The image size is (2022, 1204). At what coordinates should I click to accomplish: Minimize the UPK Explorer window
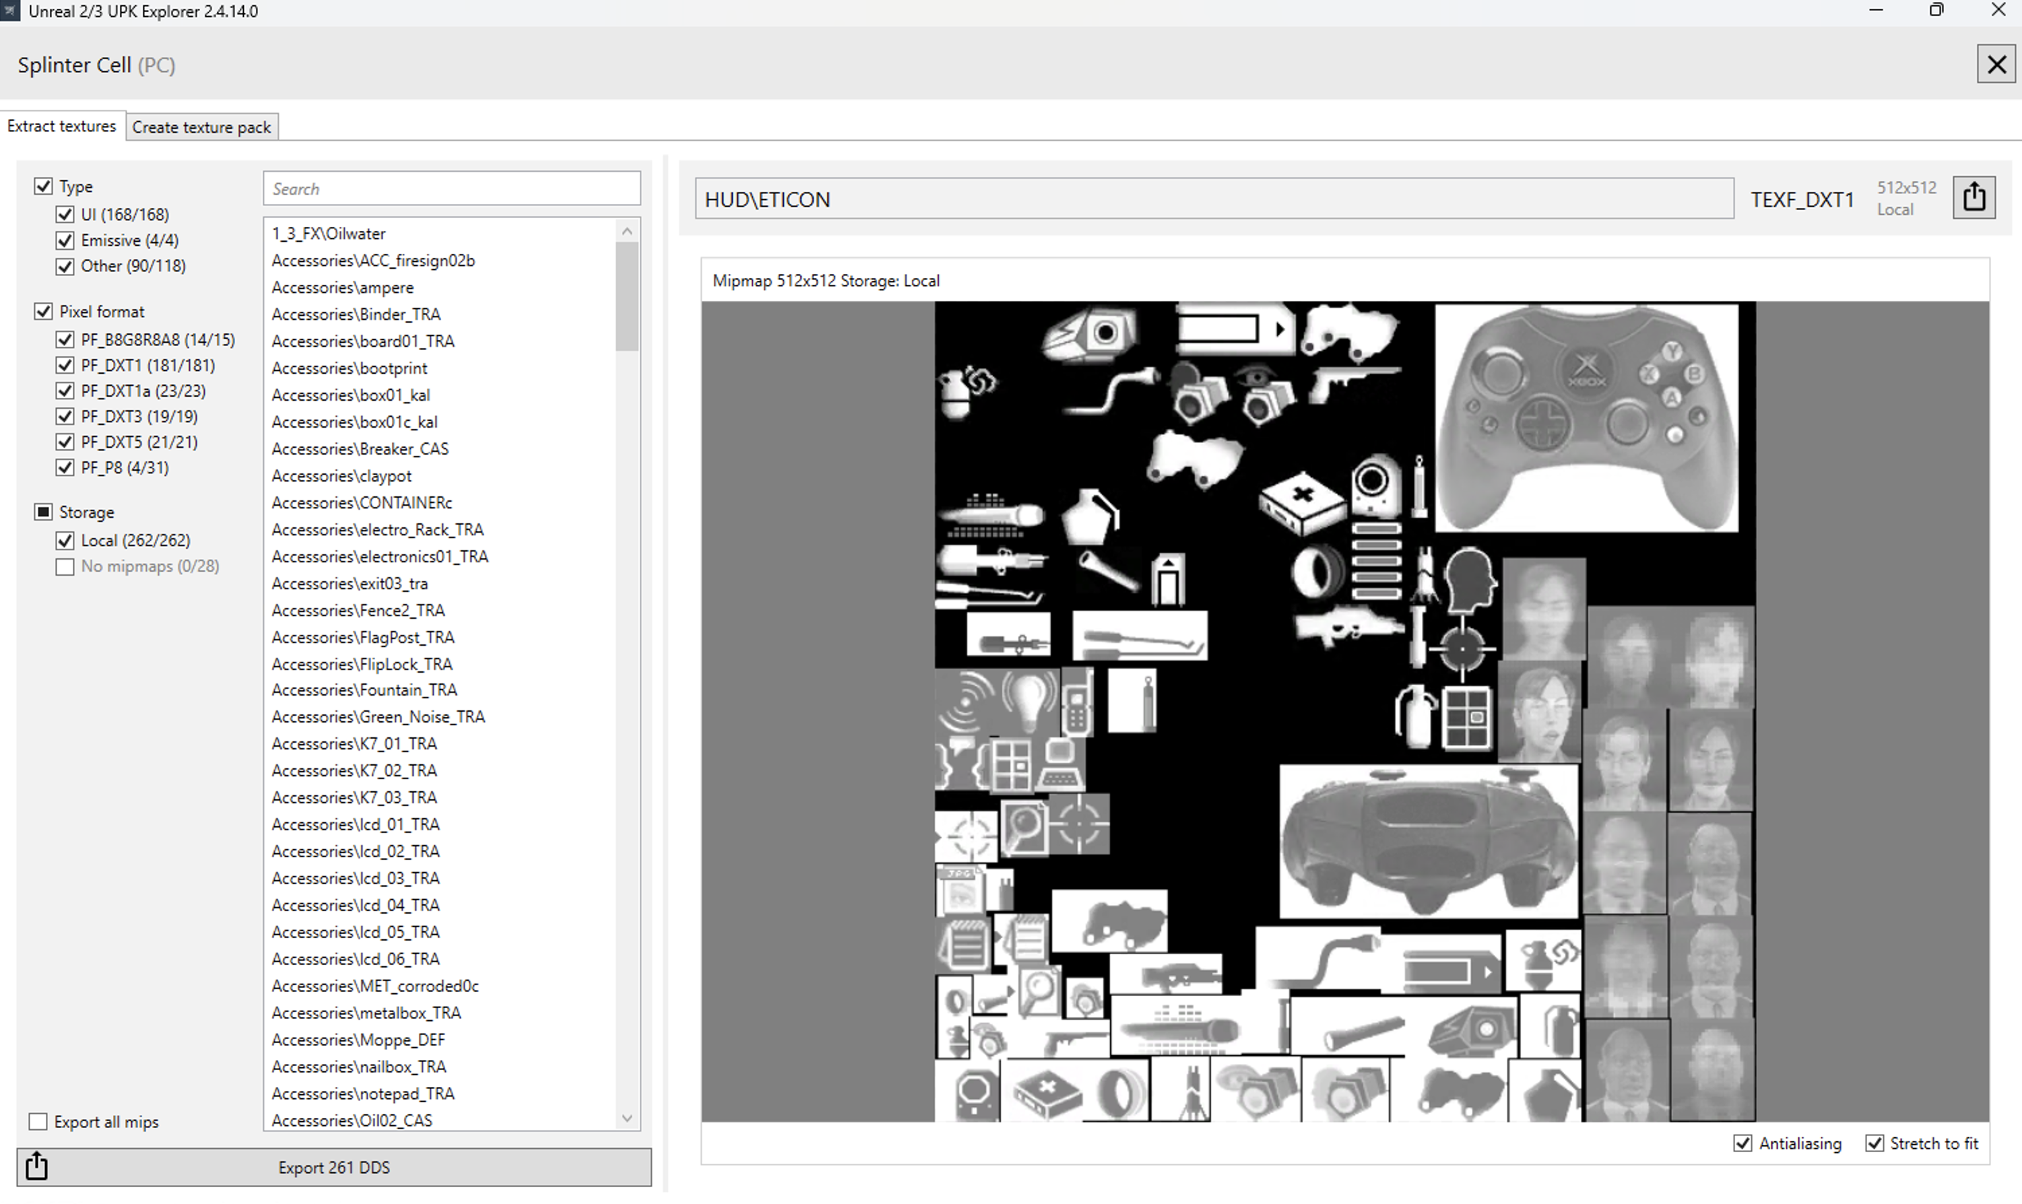click(x=1876, y=11)
